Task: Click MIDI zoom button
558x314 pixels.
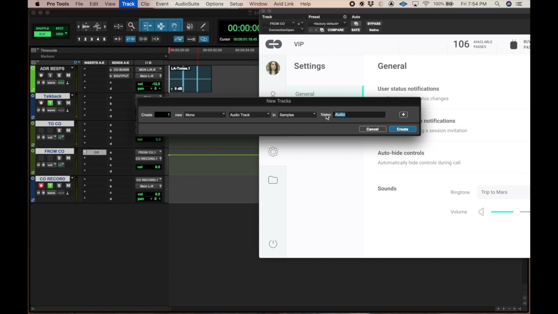Action: coord(97,27)
